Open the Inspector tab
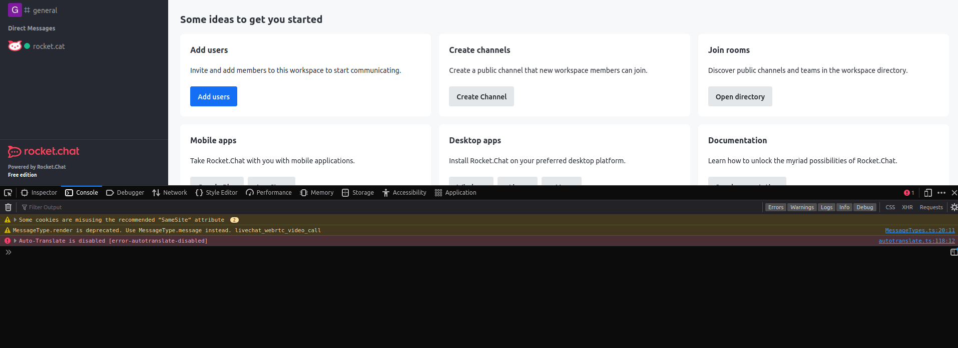The image size is (958, 348). (x=39, y=193)
